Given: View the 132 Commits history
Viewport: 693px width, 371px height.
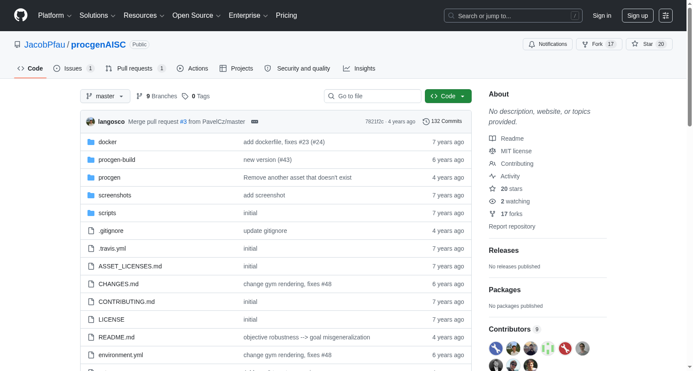Looking at the screenshot, I should 442,121.
